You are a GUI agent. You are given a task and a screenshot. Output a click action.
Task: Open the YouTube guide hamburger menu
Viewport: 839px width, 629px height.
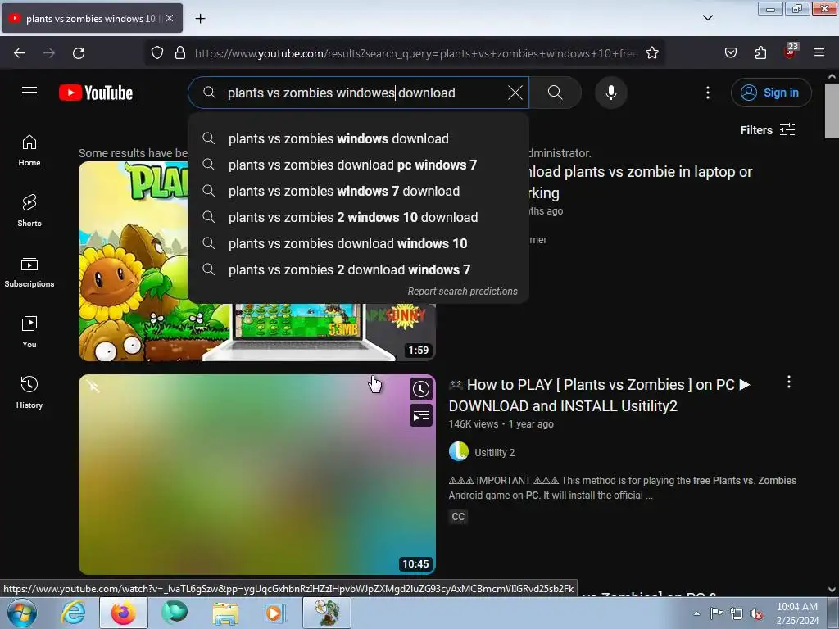tap(29, 93)
